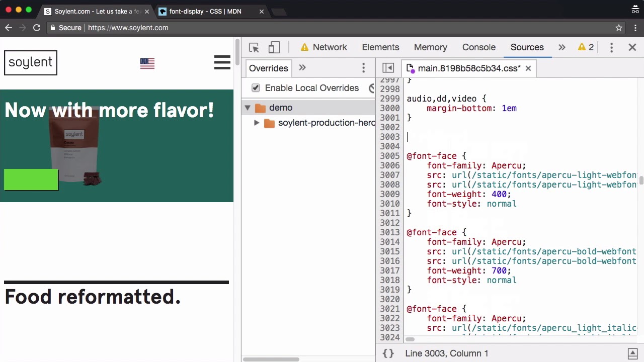
Task: Reload the page
Action: tap(37, 28)
